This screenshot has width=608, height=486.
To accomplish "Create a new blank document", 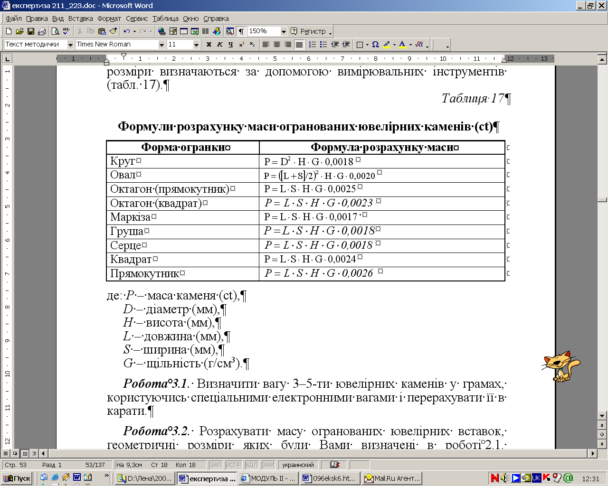I will (9, 31).
